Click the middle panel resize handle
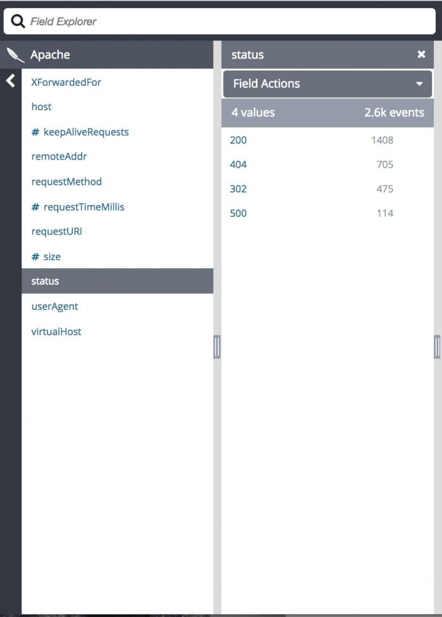The image size is (442, 617). pyautogui.click(x=217, y=346)
